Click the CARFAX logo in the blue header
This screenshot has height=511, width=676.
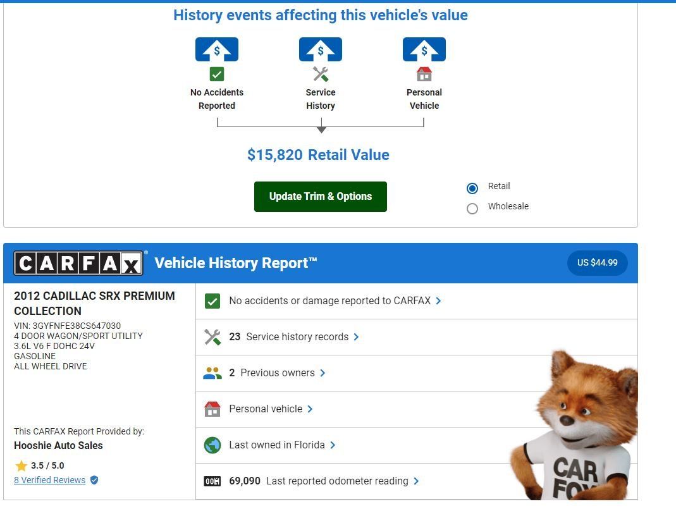point(78,263)
